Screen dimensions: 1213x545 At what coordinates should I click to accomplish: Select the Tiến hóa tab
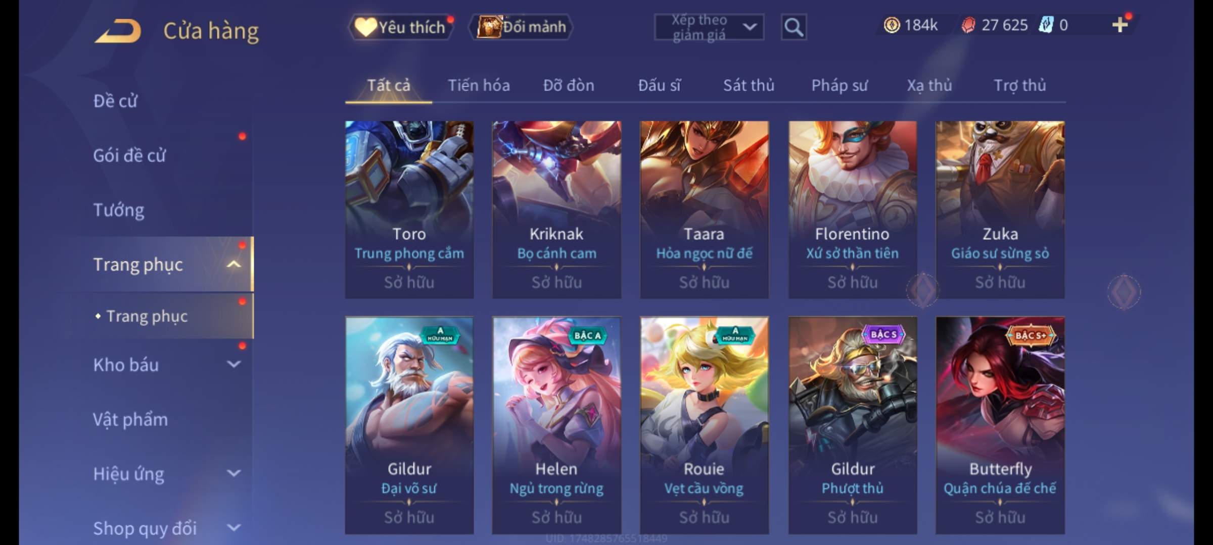point(479,85)
